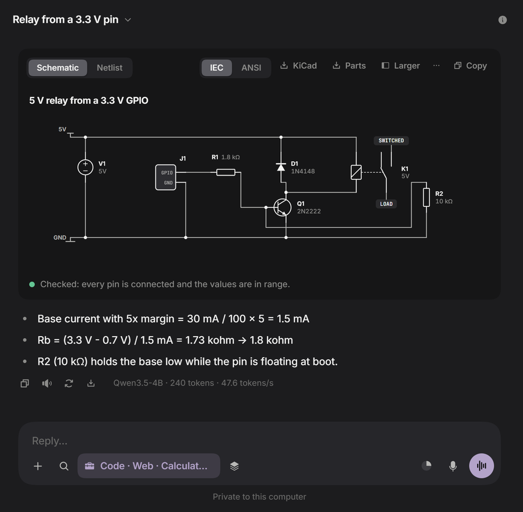Click the J1 GPIO connector block

[166, 178]
